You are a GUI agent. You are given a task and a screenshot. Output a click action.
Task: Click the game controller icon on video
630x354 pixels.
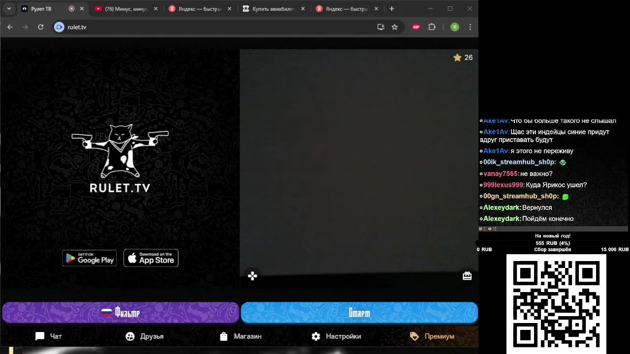point(252,276)
